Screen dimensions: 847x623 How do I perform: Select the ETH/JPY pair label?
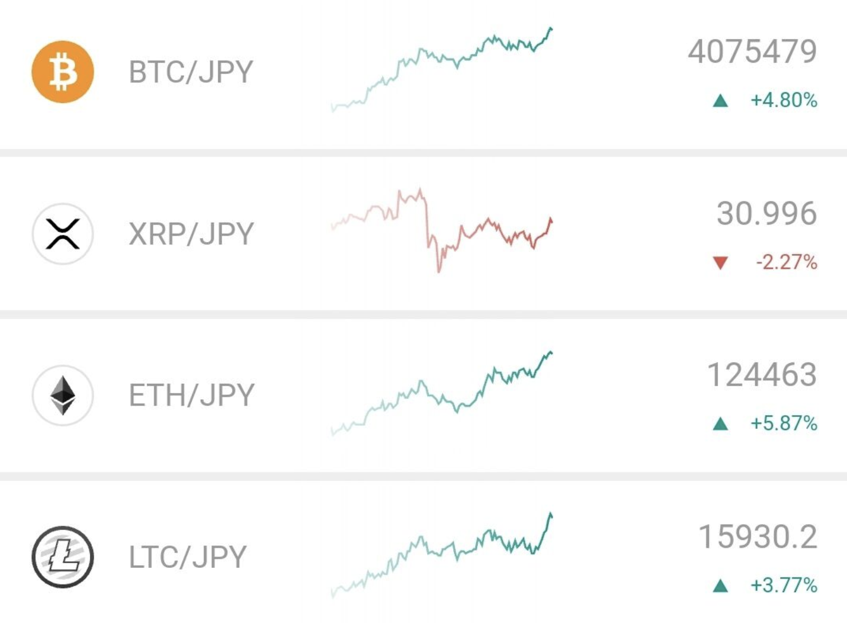(x=192, y=395)
